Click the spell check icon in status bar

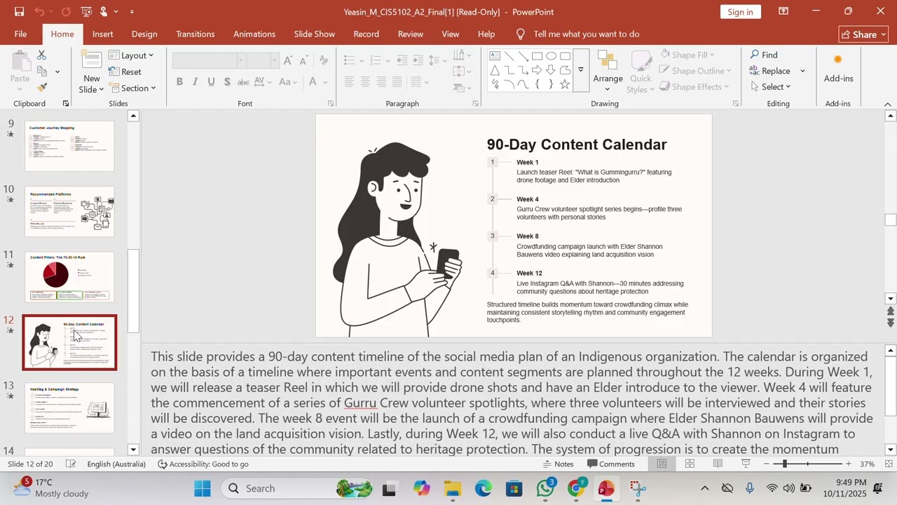point(71,464)
